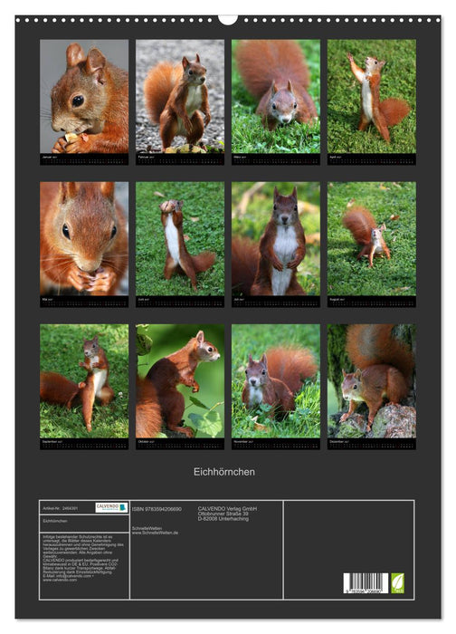Screen dimensions: 456x634
Task: Click the calendar hanger notch at top center
Action: click(x=228, y=20)
